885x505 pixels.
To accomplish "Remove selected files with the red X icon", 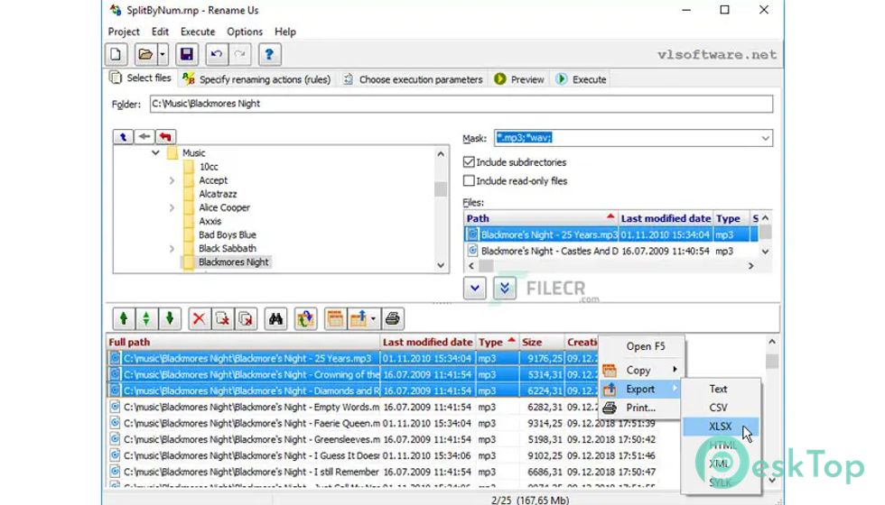I will tap(199, 319).
